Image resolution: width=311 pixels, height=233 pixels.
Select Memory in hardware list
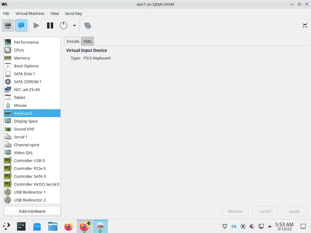[32, 58]
